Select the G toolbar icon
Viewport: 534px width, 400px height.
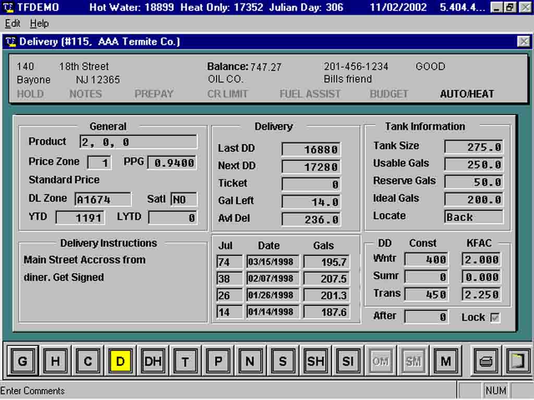(22, 360)
